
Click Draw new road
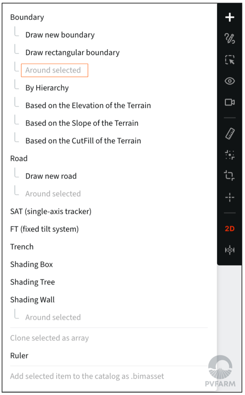click(x=51, y=176)
